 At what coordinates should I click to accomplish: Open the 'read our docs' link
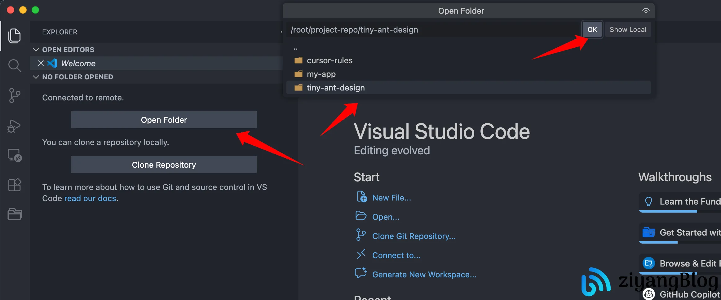[x=91, y=198]
